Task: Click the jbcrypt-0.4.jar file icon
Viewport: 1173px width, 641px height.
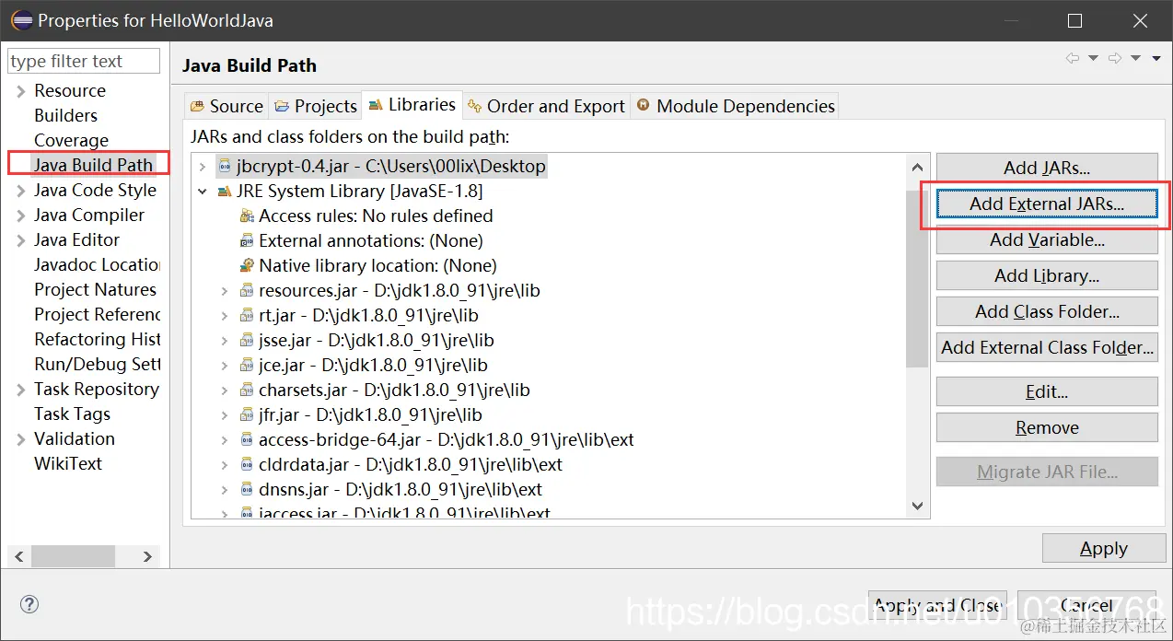Action: tap(225, 167)
